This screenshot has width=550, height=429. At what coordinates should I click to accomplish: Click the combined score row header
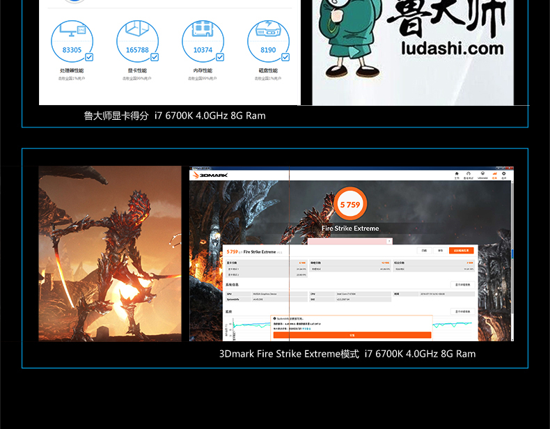click(x=434, y=263)
